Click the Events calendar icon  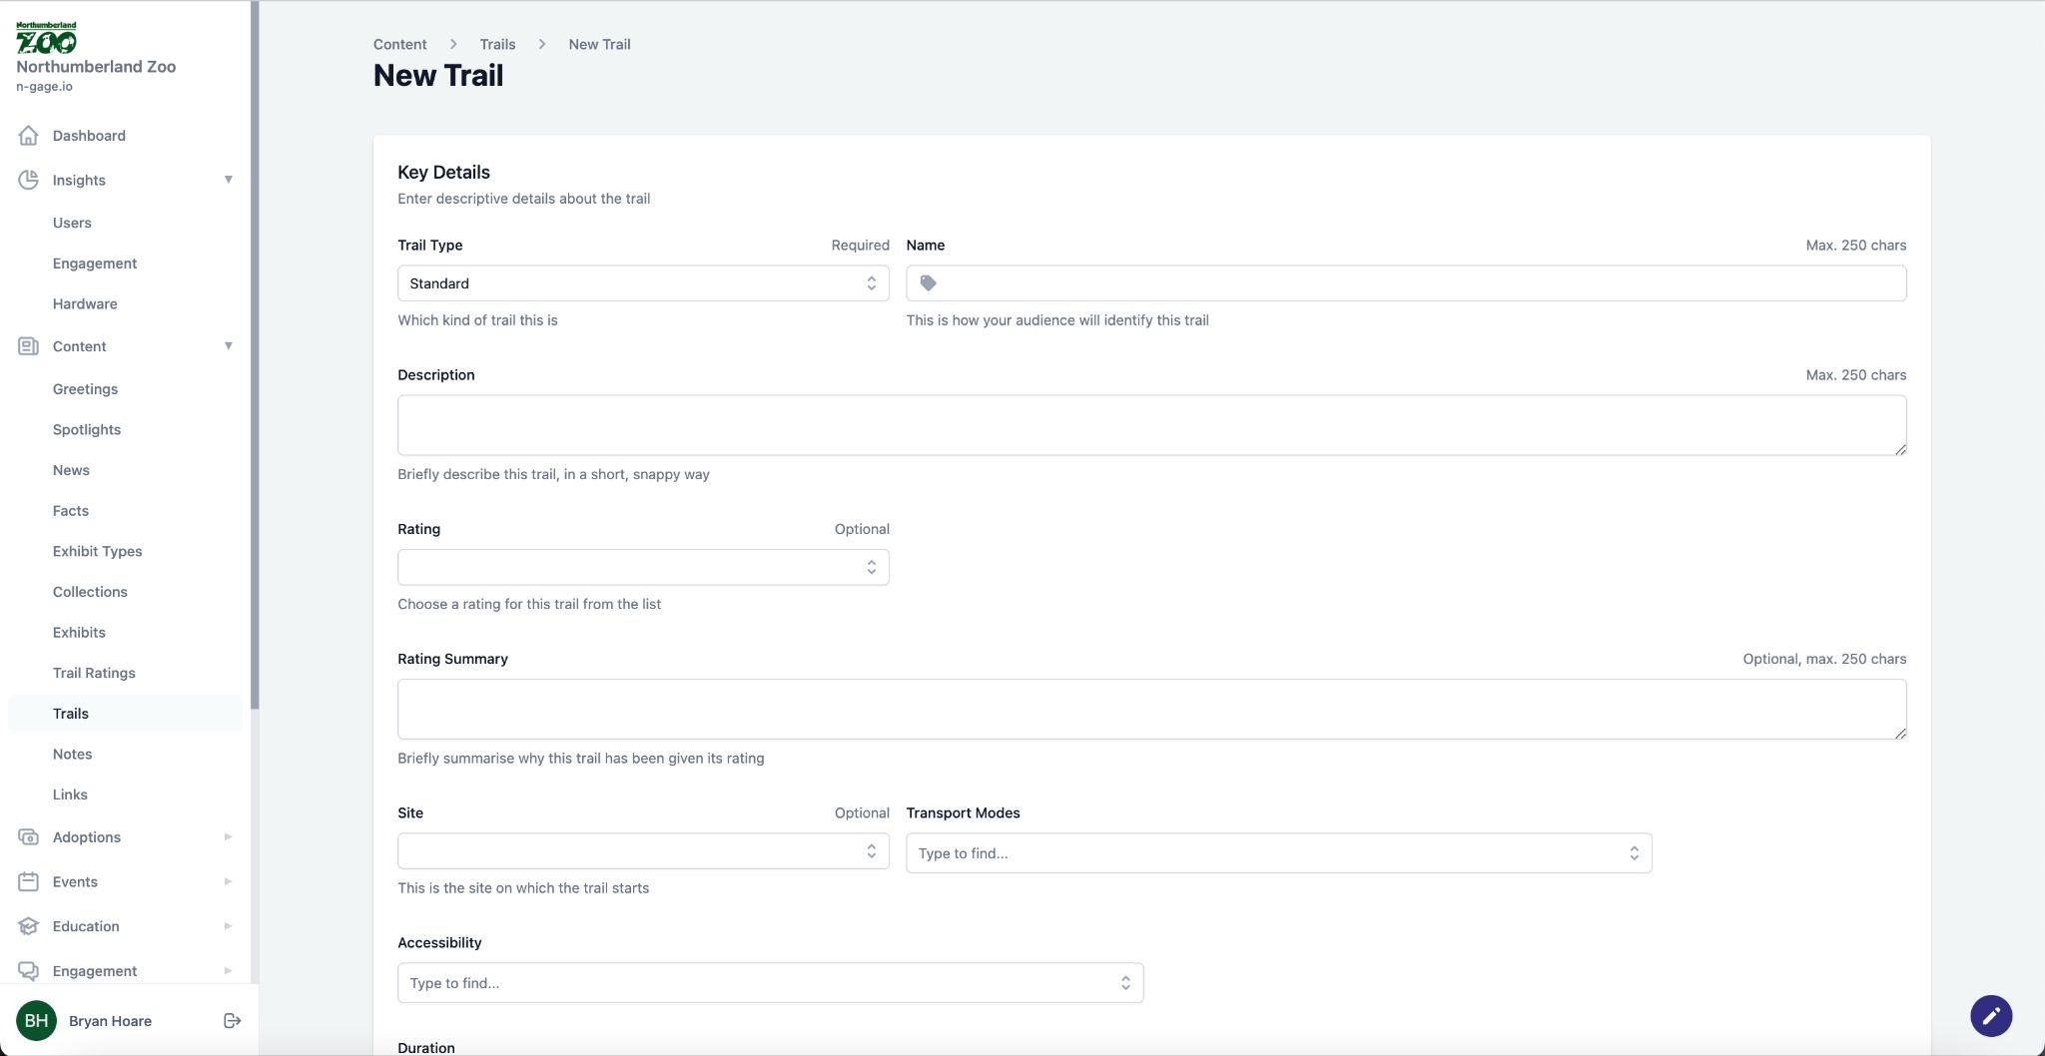click(x=29, y=882)
